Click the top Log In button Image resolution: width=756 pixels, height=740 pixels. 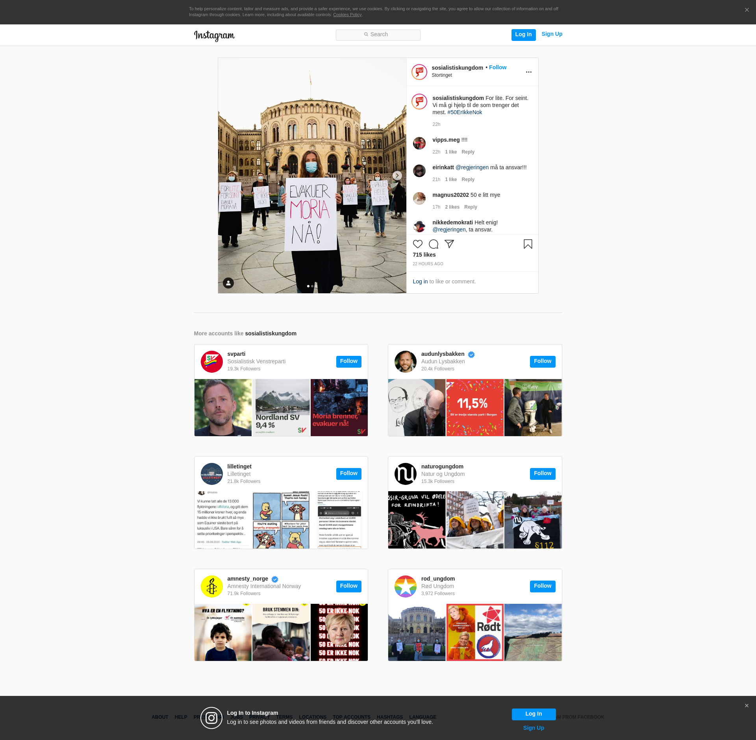click(523, 35)
